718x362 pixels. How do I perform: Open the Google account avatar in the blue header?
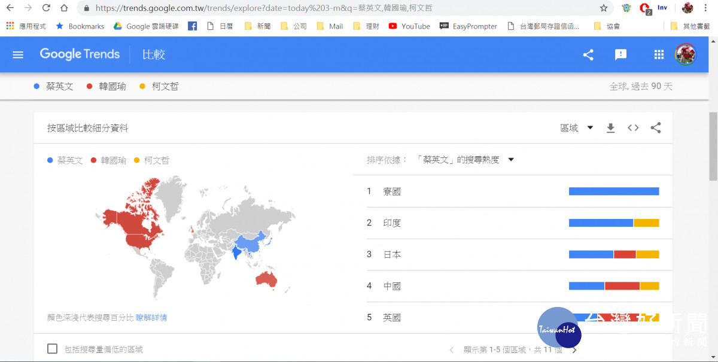click(685, 54)
